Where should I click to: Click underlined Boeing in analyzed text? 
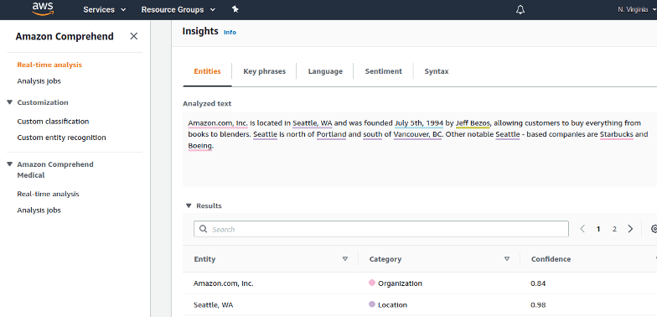pos(199,146)
